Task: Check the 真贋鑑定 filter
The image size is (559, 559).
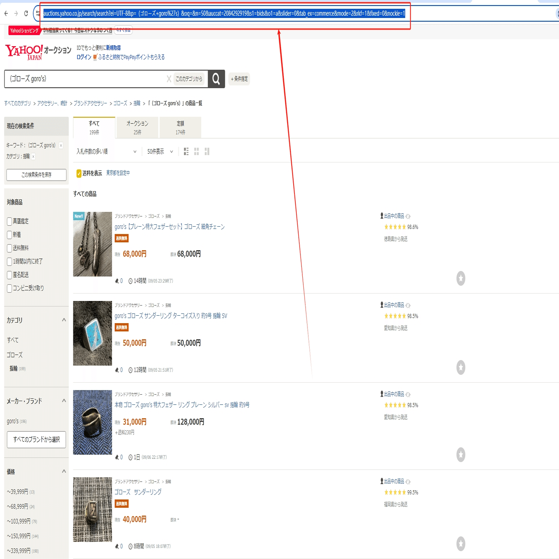Action: [10, 222]
